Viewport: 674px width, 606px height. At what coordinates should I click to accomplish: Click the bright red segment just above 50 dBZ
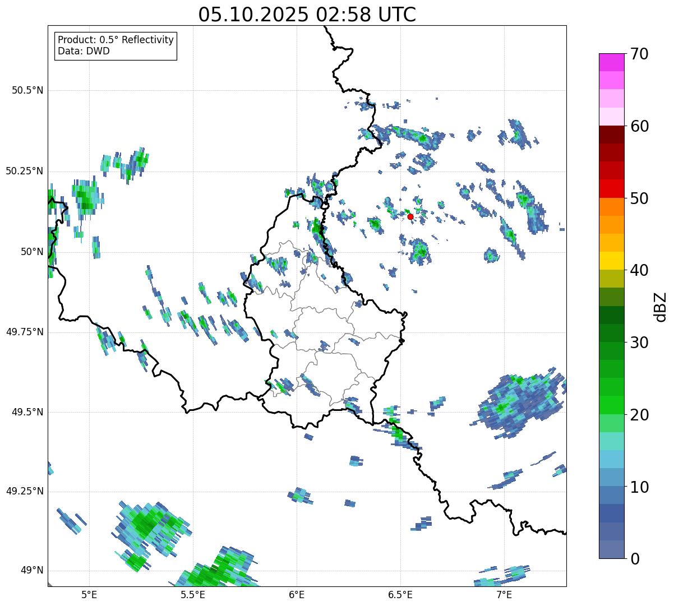tap(611, 189)
